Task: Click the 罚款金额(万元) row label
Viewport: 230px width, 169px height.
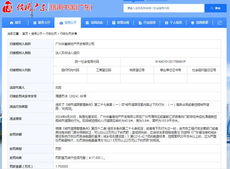Action: 21,167
